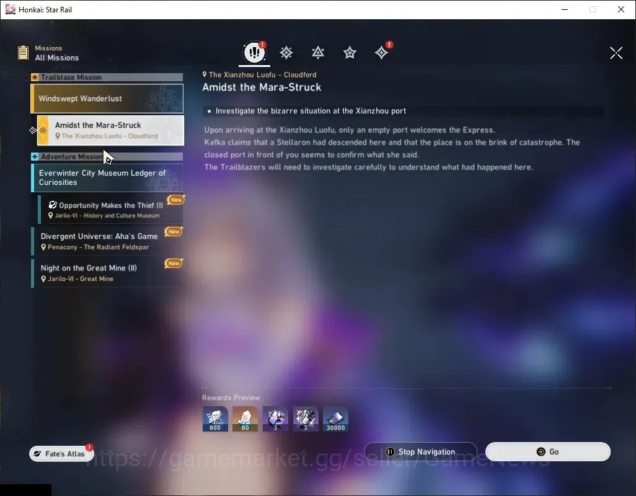Viewport: 636px width, 496px height.
Task: Select Divergent Universe: Aha's Game mission
Action: 107,241
